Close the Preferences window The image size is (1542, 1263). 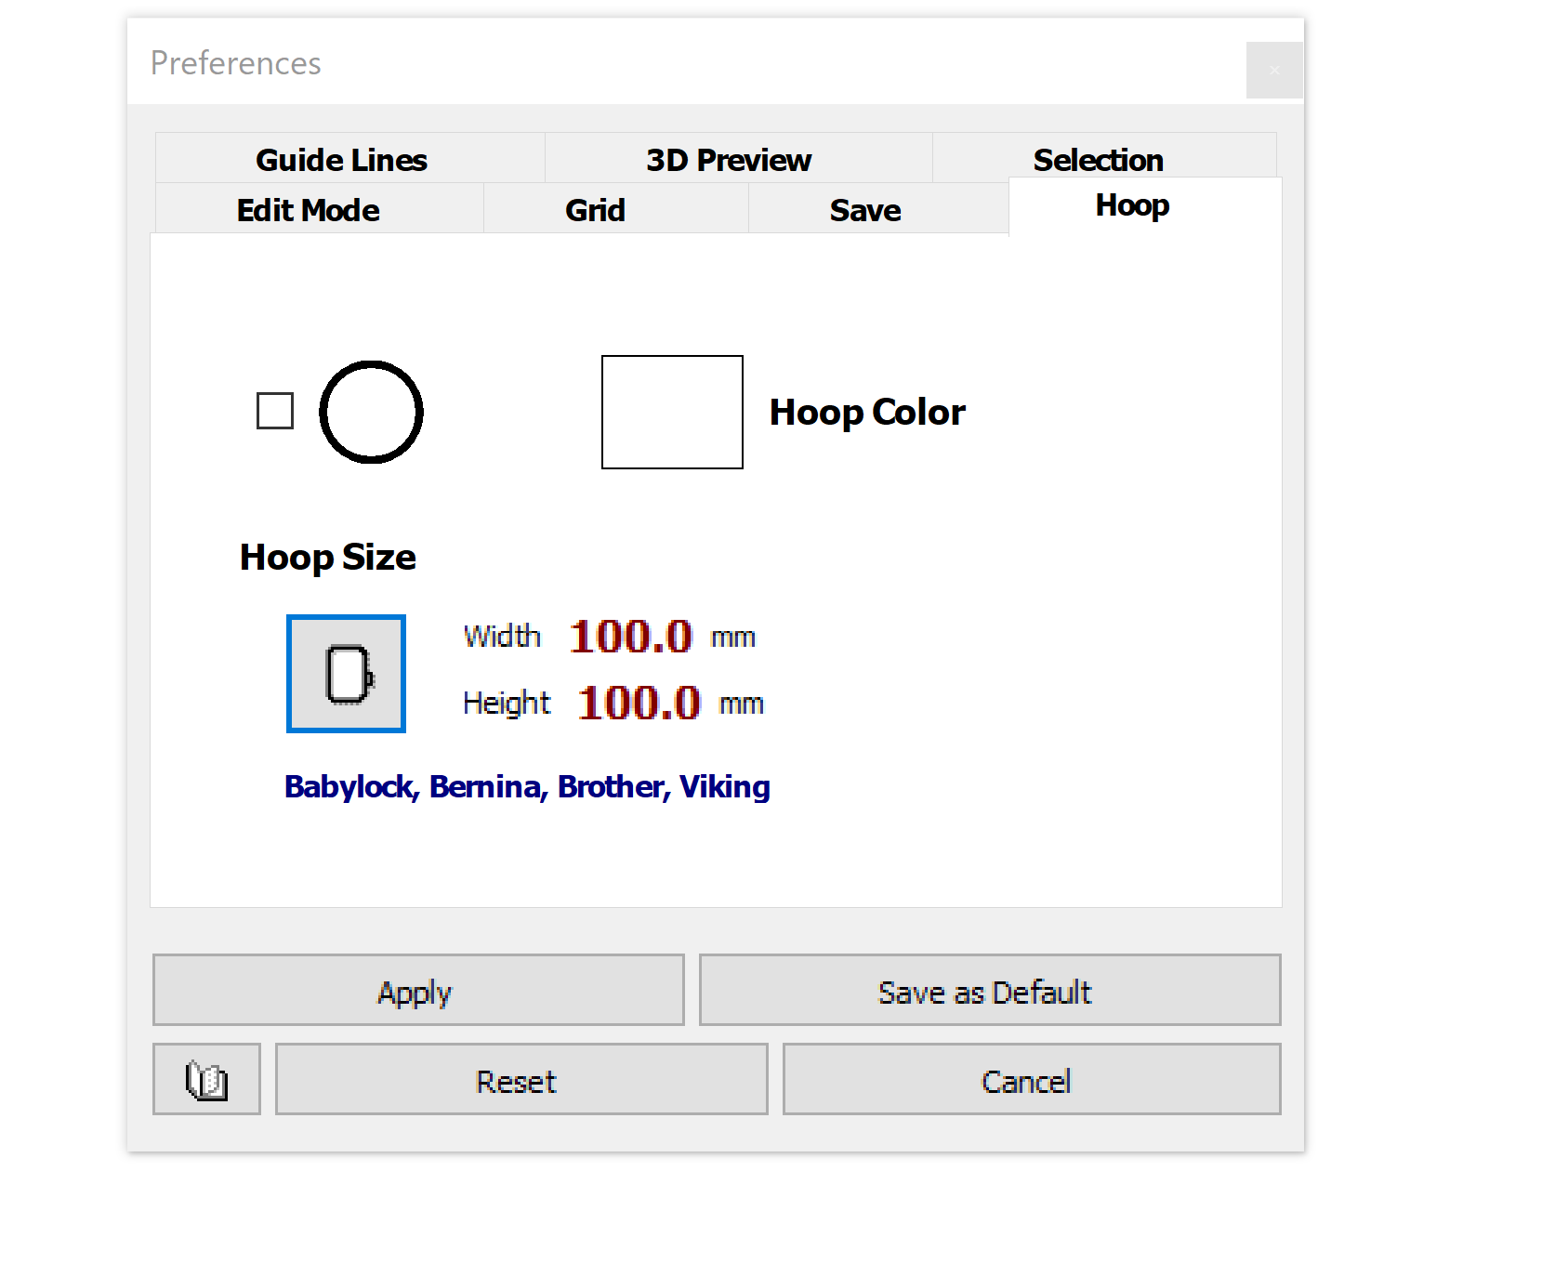pos(1273,70)
